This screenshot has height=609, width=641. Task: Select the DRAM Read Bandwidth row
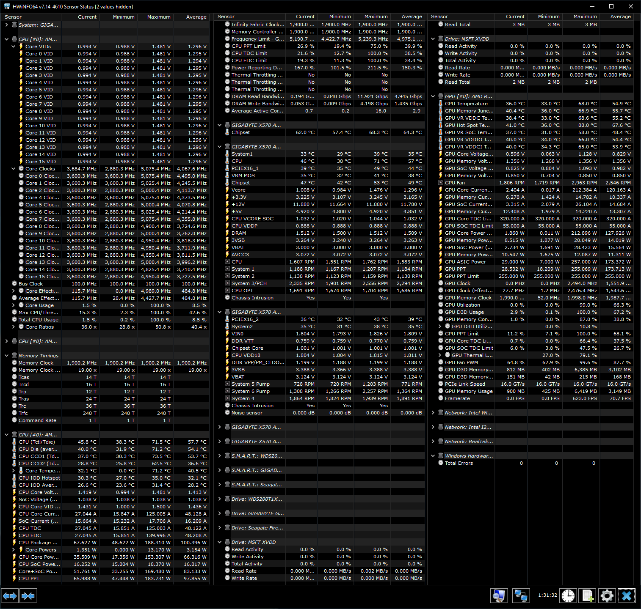(320, 96)
